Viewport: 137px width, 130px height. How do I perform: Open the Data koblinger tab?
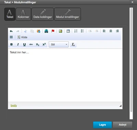42,14
